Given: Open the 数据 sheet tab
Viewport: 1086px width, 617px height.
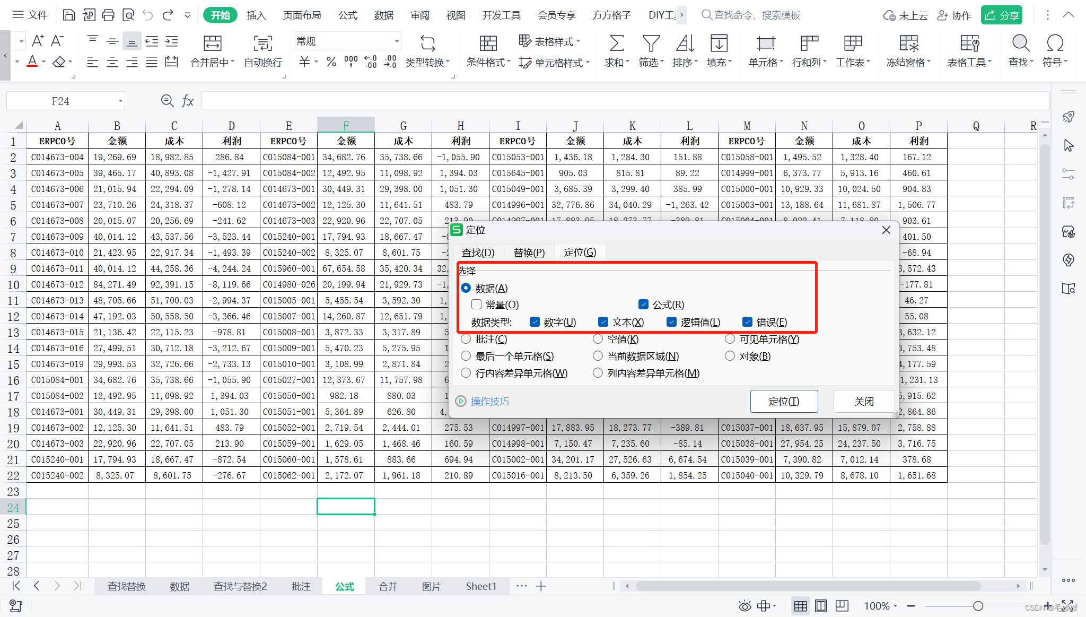Looking at the screenshot, I should click(180, 586).
